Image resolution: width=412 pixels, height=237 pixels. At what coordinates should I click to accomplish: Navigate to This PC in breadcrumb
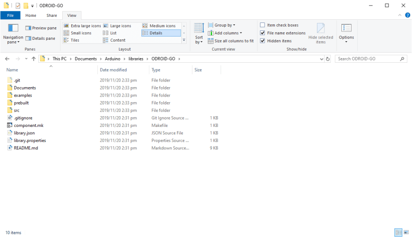point(59,59)
